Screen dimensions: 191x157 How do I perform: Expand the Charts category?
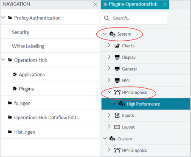(x=109, y=45)
